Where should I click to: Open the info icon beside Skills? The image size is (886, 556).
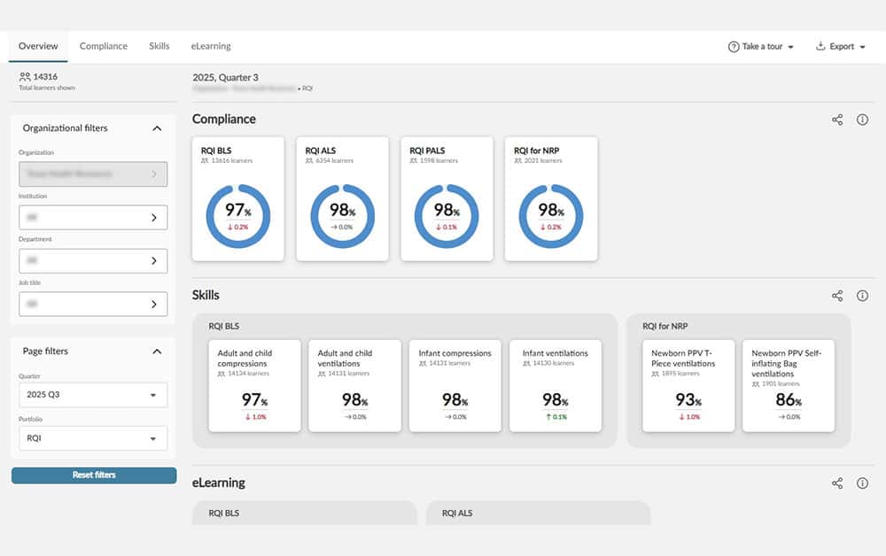click(x=862, y=296)
